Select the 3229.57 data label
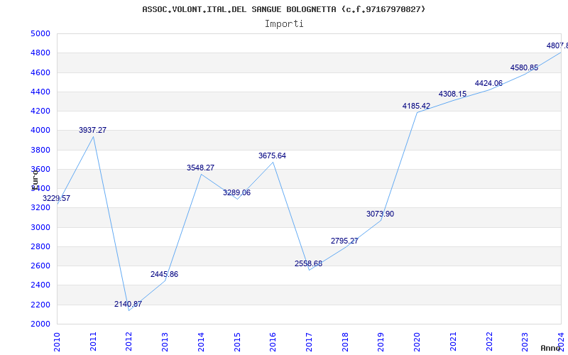 57,199
